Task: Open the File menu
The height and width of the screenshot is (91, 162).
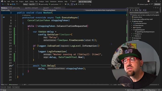Action: click(x=5, y=2)
